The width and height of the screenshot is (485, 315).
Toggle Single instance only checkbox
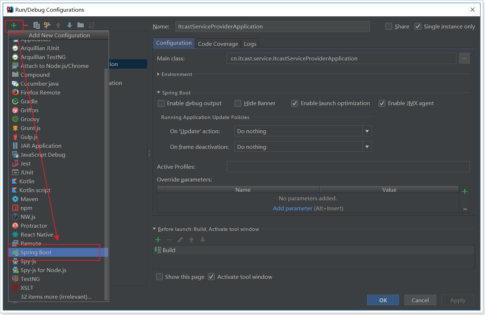tap(418, 26)
